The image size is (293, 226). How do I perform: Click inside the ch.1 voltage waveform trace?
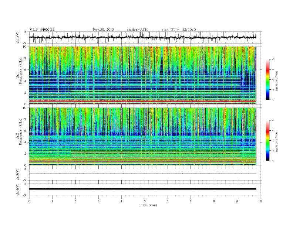pyautogui.click(x=142, y=37)
